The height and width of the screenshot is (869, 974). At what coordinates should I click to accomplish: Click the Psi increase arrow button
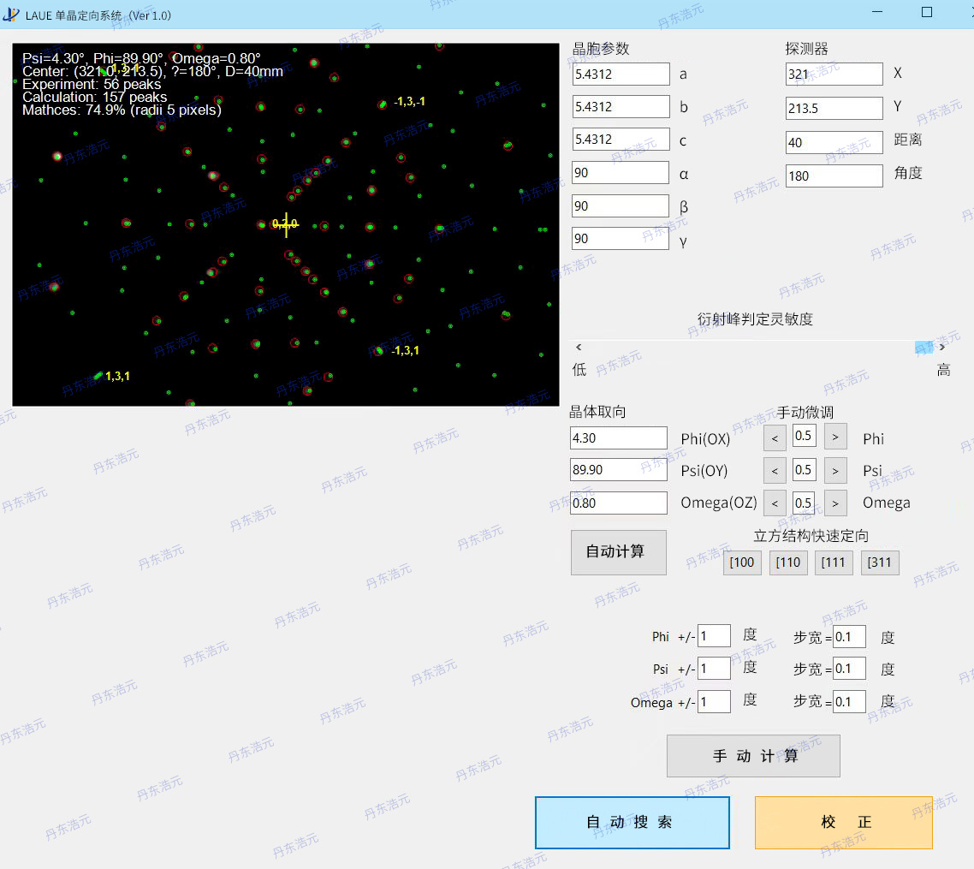835,470
